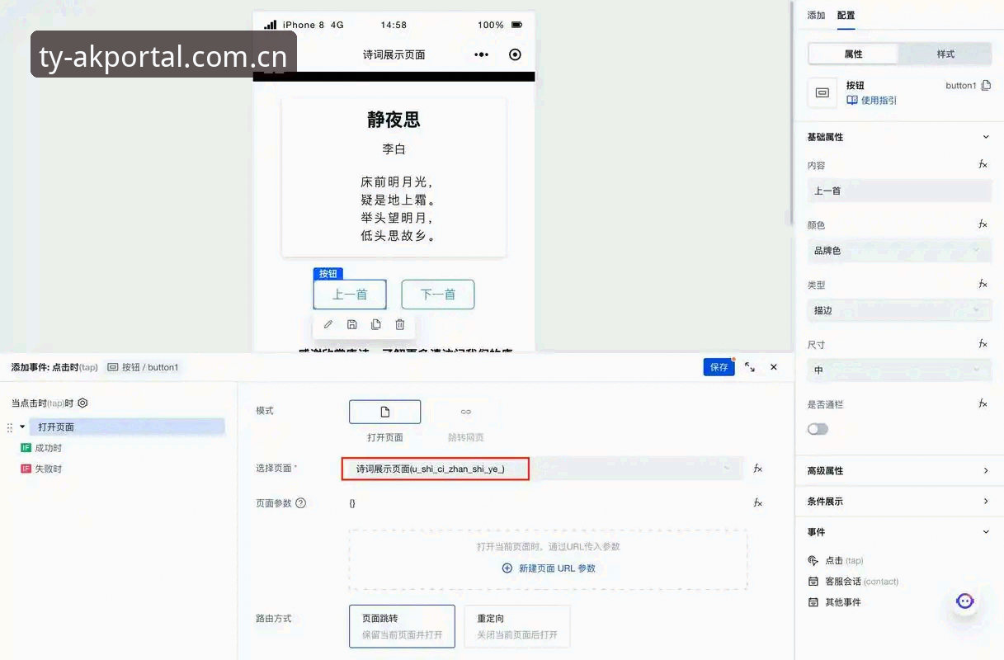Click fx binding icon for 是否通栏
Screen dimensions: 1004x660
click(x=983, y=403)
